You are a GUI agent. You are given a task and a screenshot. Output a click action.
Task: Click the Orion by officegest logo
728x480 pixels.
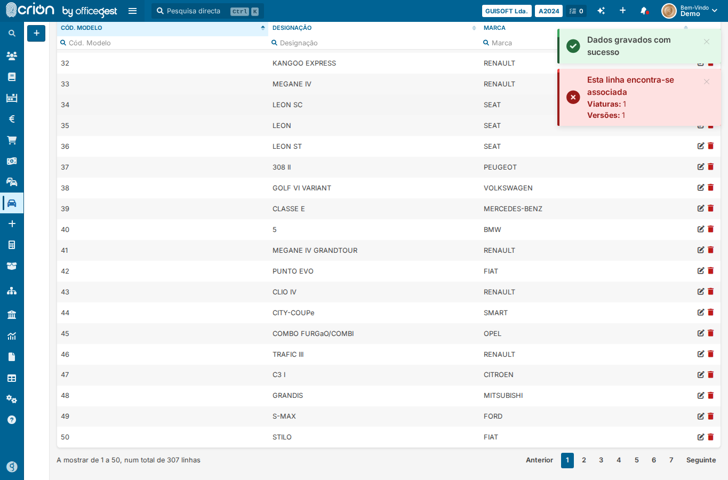pos(61,10)
